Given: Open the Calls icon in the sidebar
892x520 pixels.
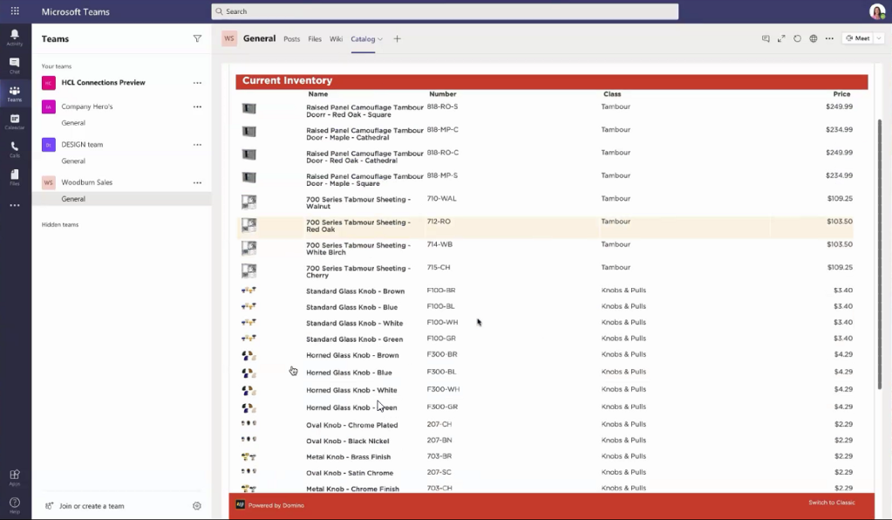Looking at the screenshot, I should tap(15, 148).
